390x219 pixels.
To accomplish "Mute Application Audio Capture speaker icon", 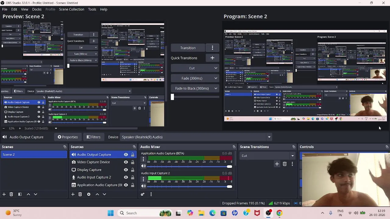I will [143, 166].
